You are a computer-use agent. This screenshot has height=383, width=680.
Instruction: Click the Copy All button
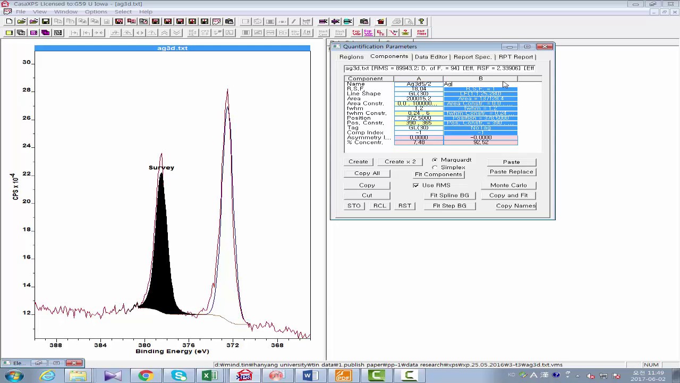coord(367,173)
